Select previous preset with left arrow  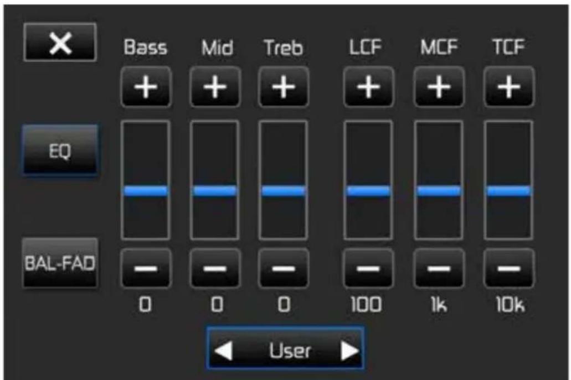coord(224,351)
